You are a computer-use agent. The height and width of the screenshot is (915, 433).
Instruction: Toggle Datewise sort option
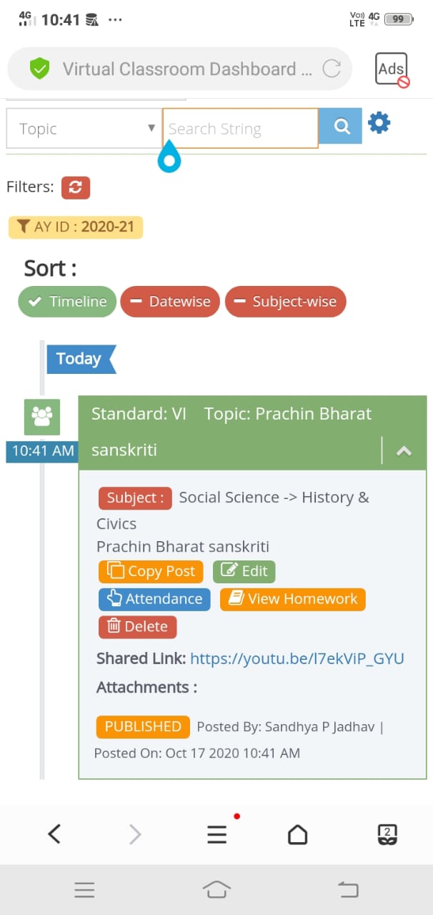171,302
